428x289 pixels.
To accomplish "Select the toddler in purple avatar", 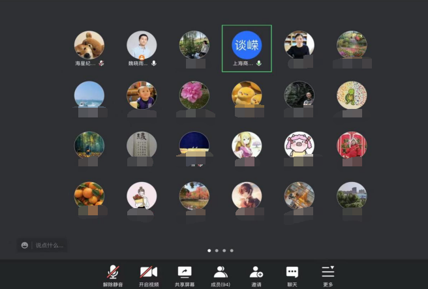I will tap(142, 95).
